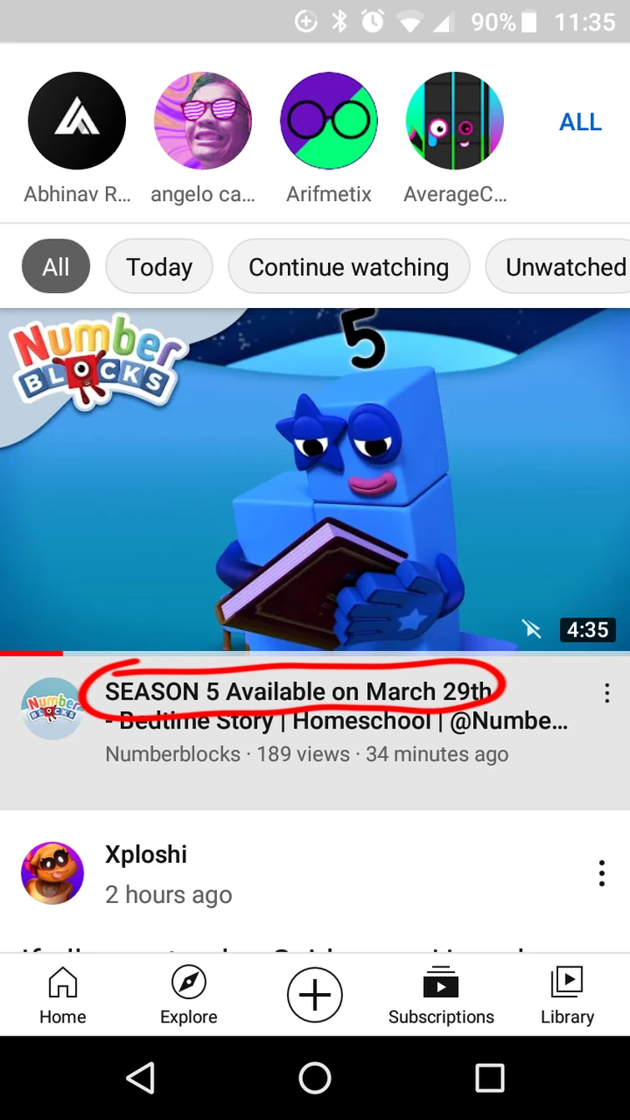
Task: Open video options three-dot menu for Numberblocks
Action: coord(607,694)
